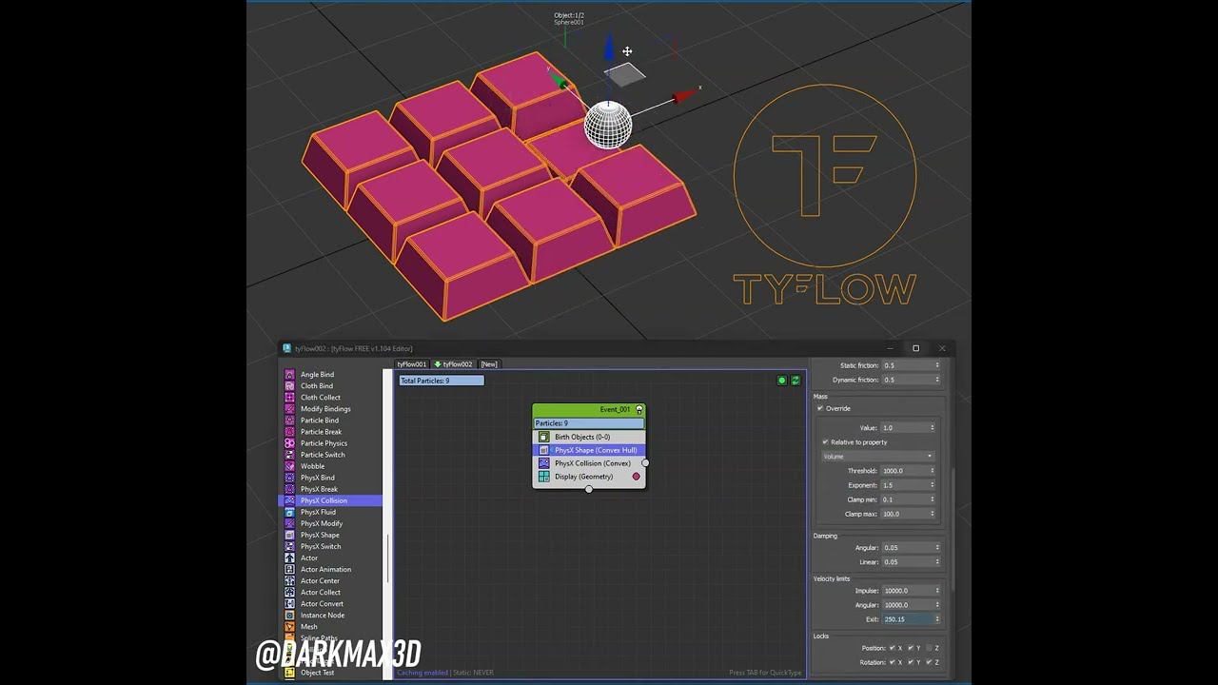
Task: Click the blue Z axis gizmo arrow
Action: tap(610, 48)
